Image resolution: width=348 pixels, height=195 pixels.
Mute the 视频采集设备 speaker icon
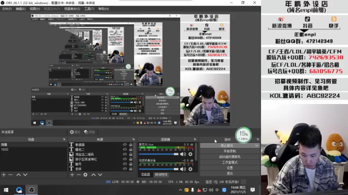pos(183,169)
